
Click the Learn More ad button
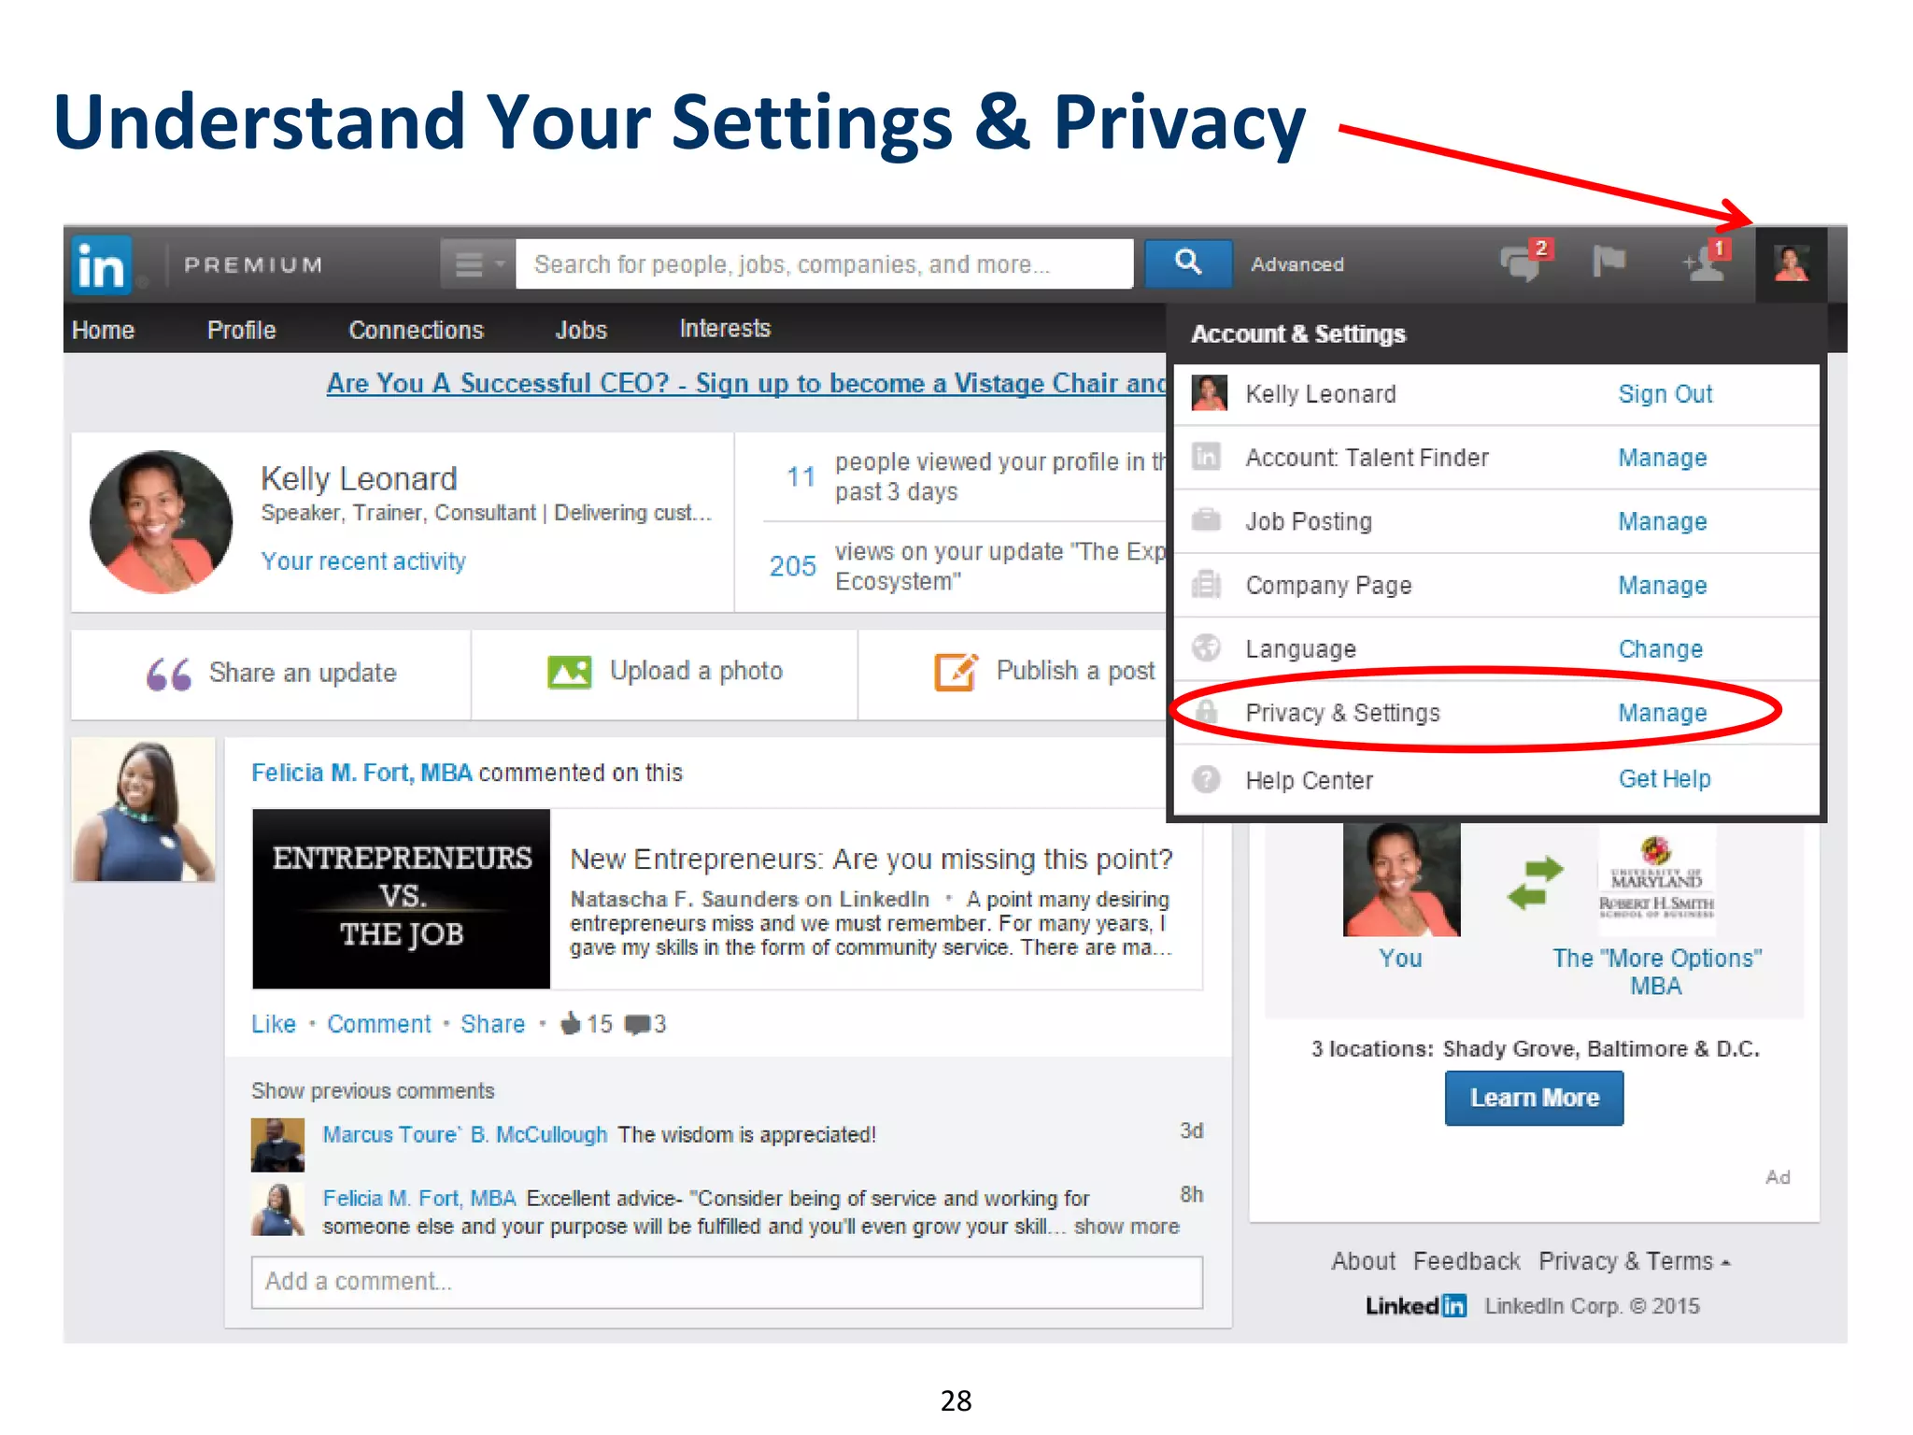pos(1534,1098)
